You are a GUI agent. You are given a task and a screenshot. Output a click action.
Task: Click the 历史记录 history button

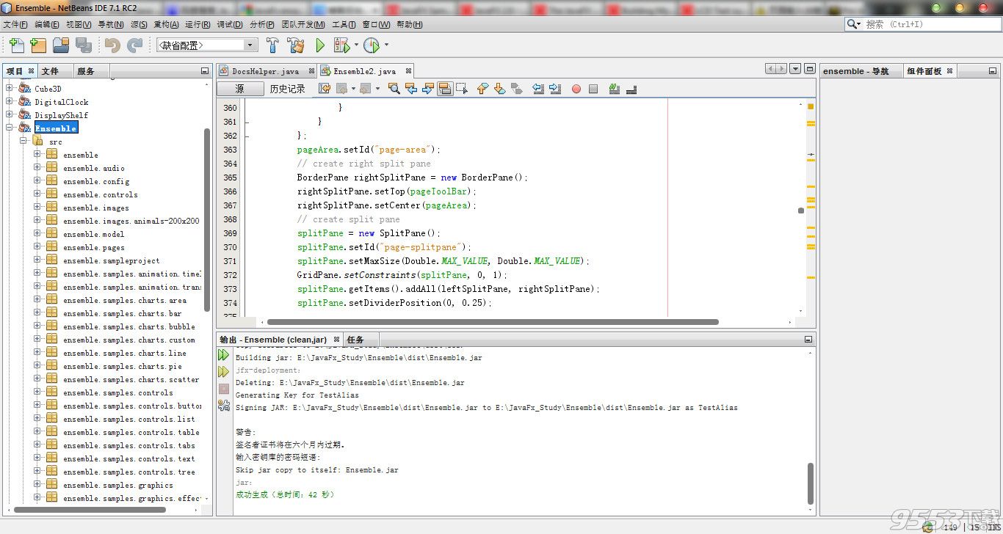pos(287,89)
